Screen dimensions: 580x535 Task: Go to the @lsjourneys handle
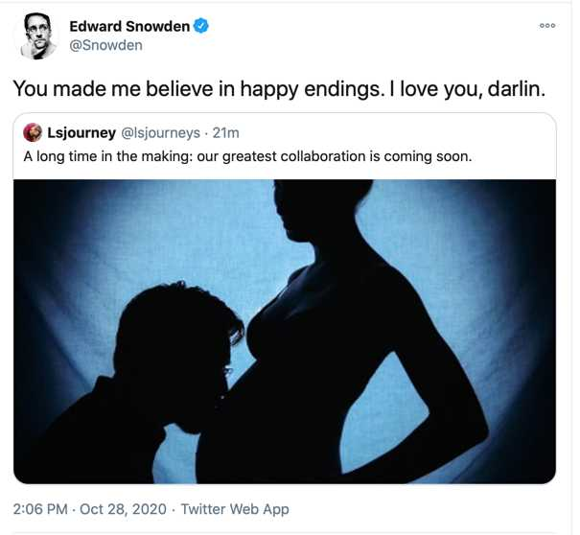coord(160,133)
